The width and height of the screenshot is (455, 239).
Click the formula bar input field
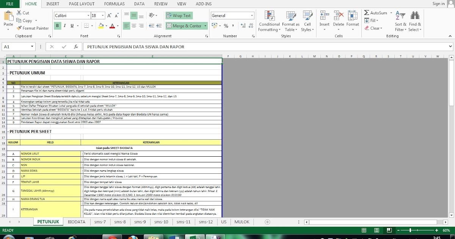(267, 47)
